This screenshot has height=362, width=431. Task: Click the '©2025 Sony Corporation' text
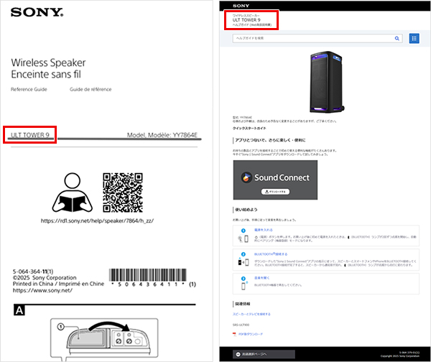point(45,278)
